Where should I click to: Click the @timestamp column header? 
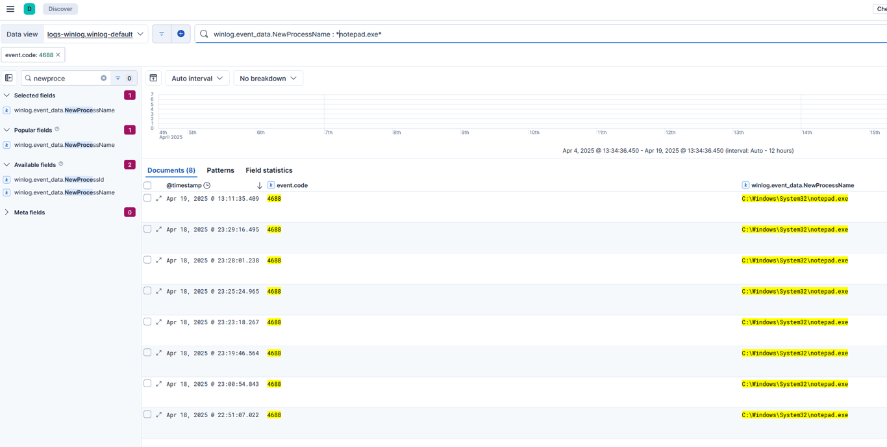tap(184, 185)
